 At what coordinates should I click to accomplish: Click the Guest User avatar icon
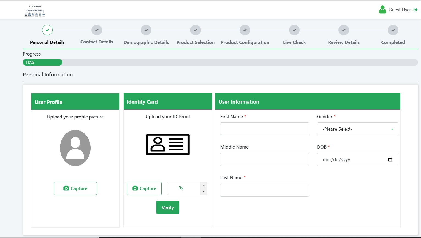[x=382, y=9]
